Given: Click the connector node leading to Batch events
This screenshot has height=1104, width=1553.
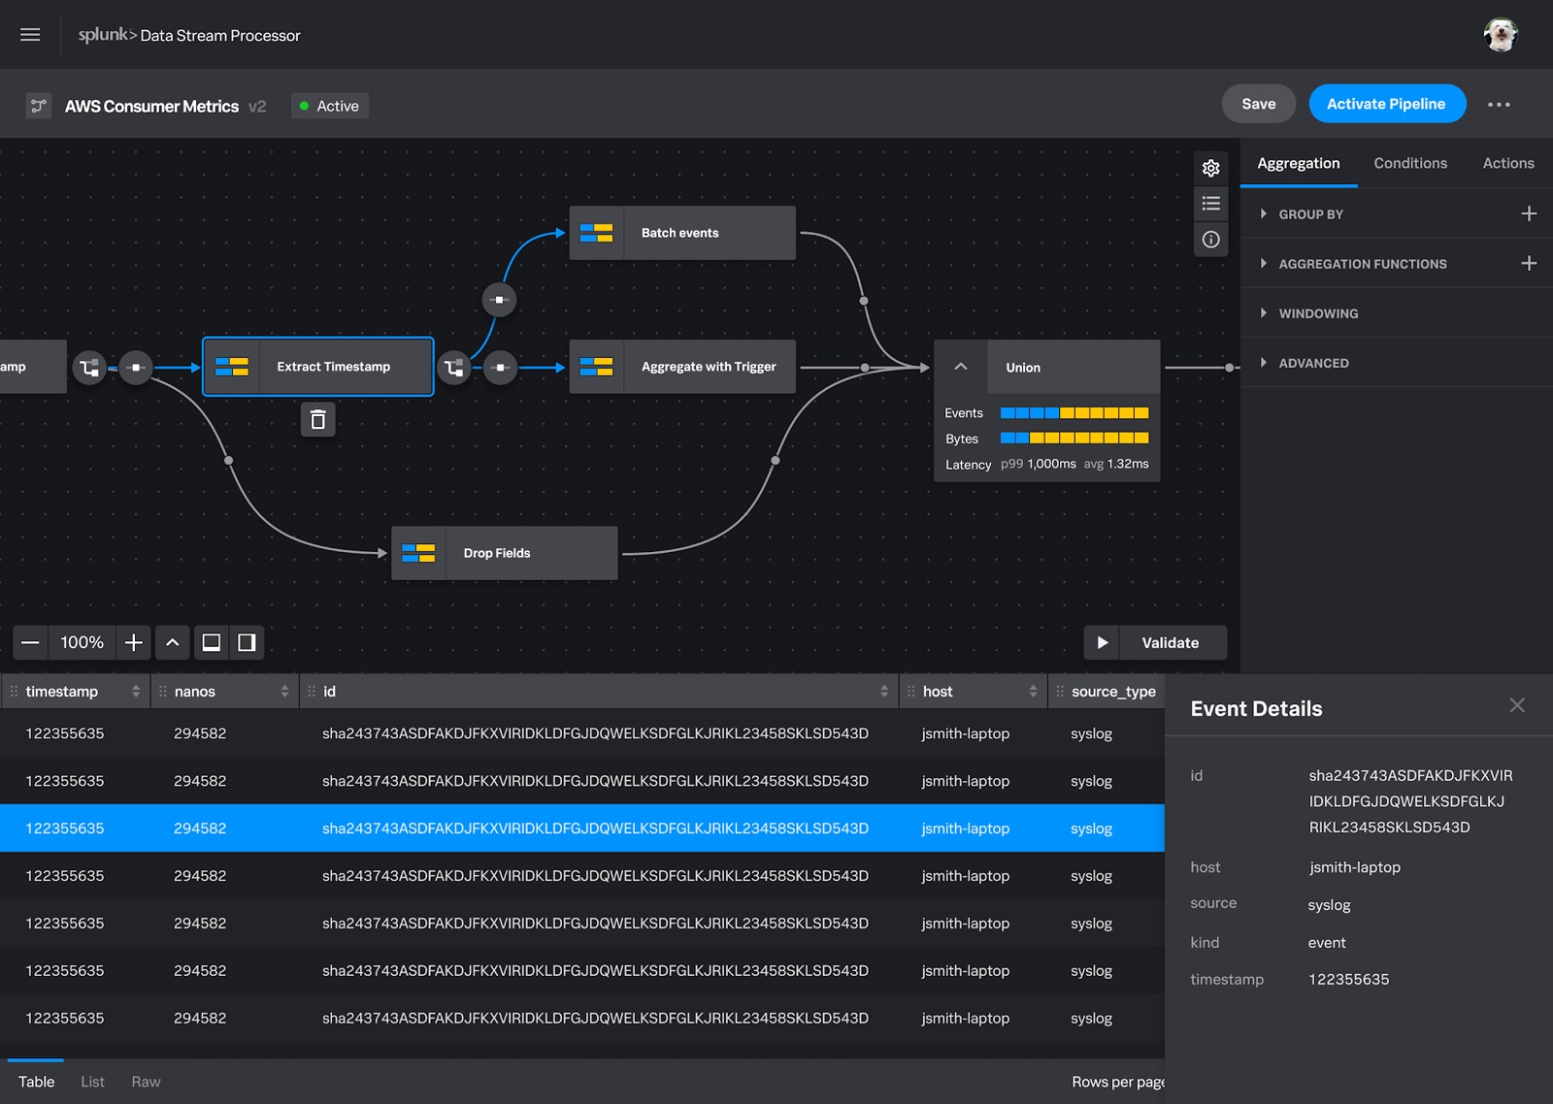Looking at the screenshot, I should (499, 300).
